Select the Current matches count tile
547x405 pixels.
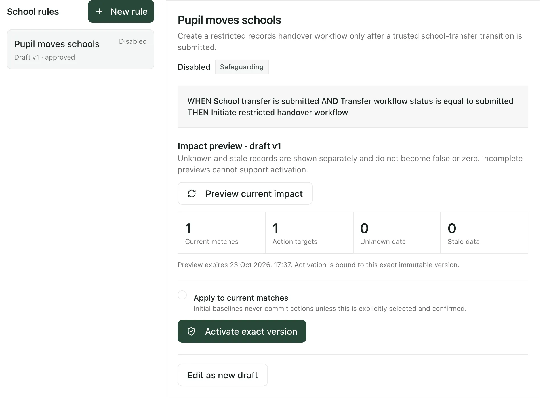(x=222, y=233)
